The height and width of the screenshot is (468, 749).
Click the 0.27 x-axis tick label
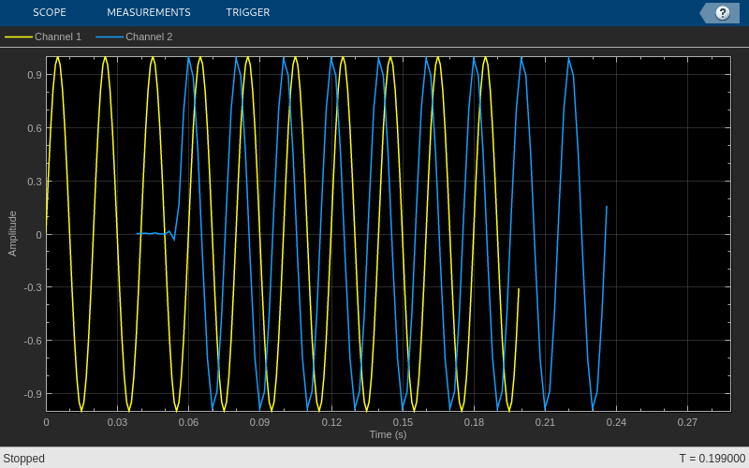687,422
